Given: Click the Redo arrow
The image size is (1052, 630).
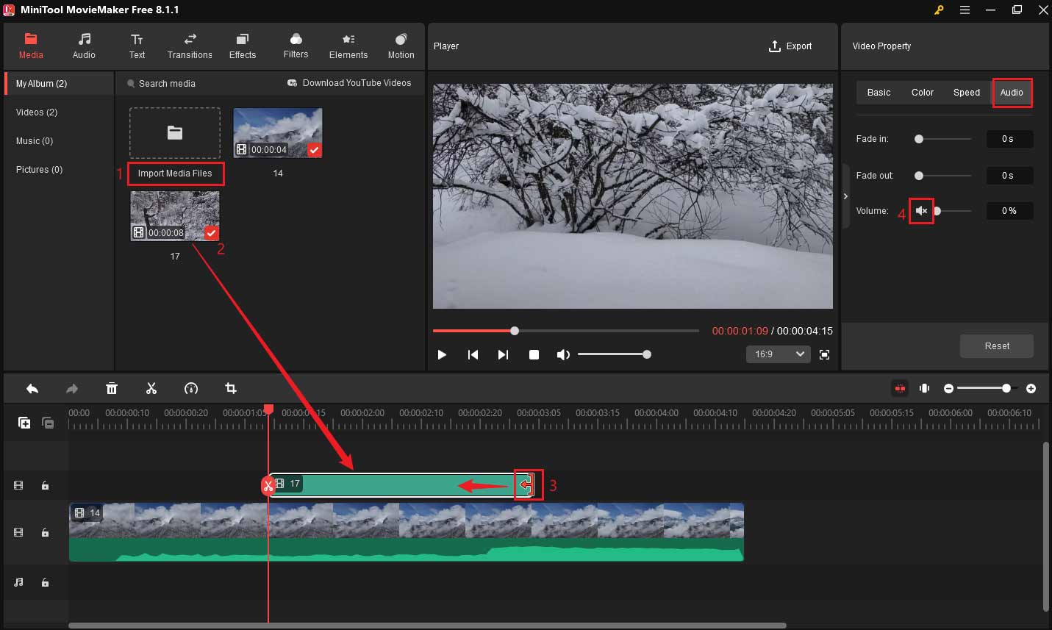Looking at the screenshot, I should coord(72,388).
